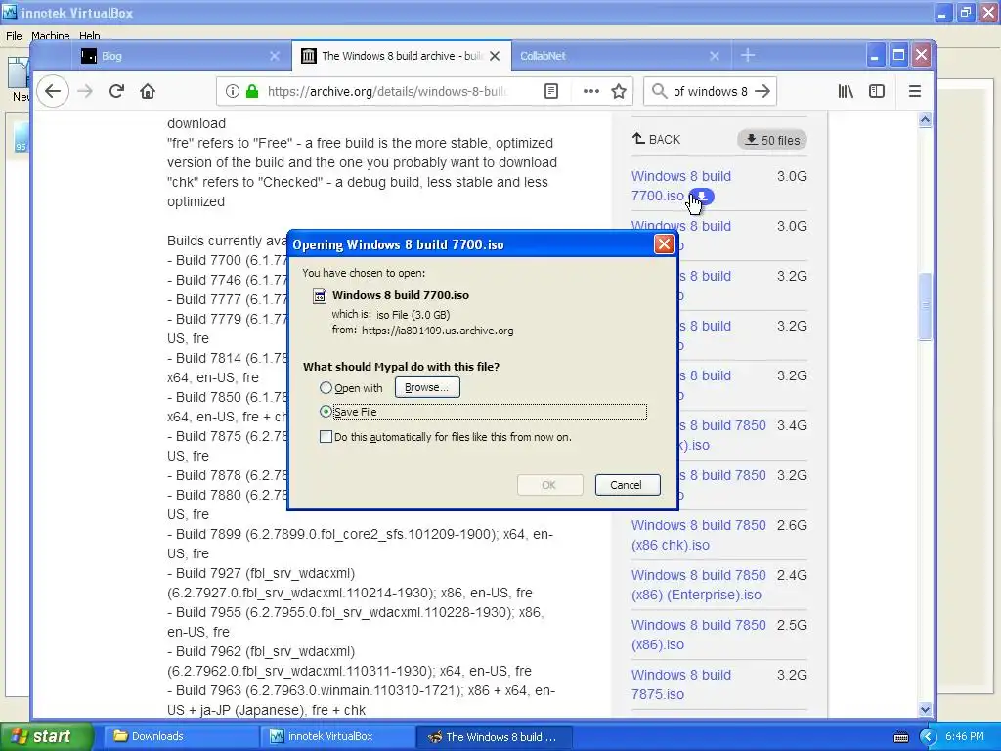Open a new tab with plus button

coord(748,56)
